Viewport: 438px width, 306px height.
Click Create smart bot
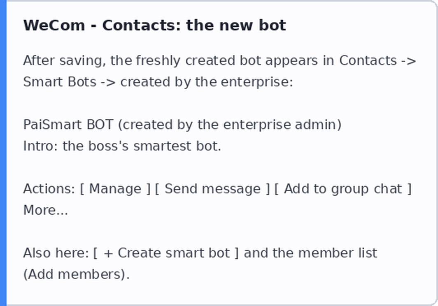pos(174,253)
